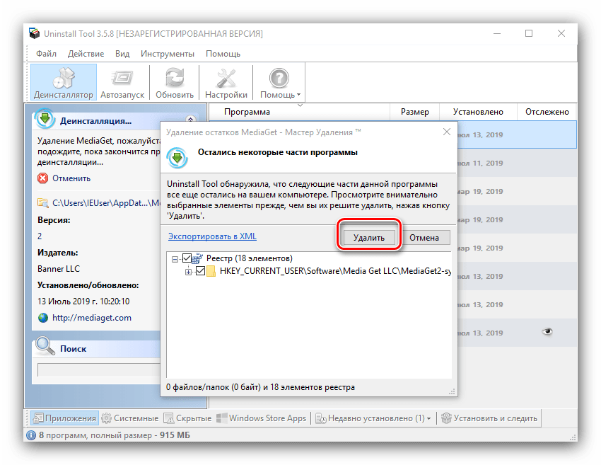Open the Файл menu
The width and height of the screenshot is (601, 465).
click(x=47, y=54)
